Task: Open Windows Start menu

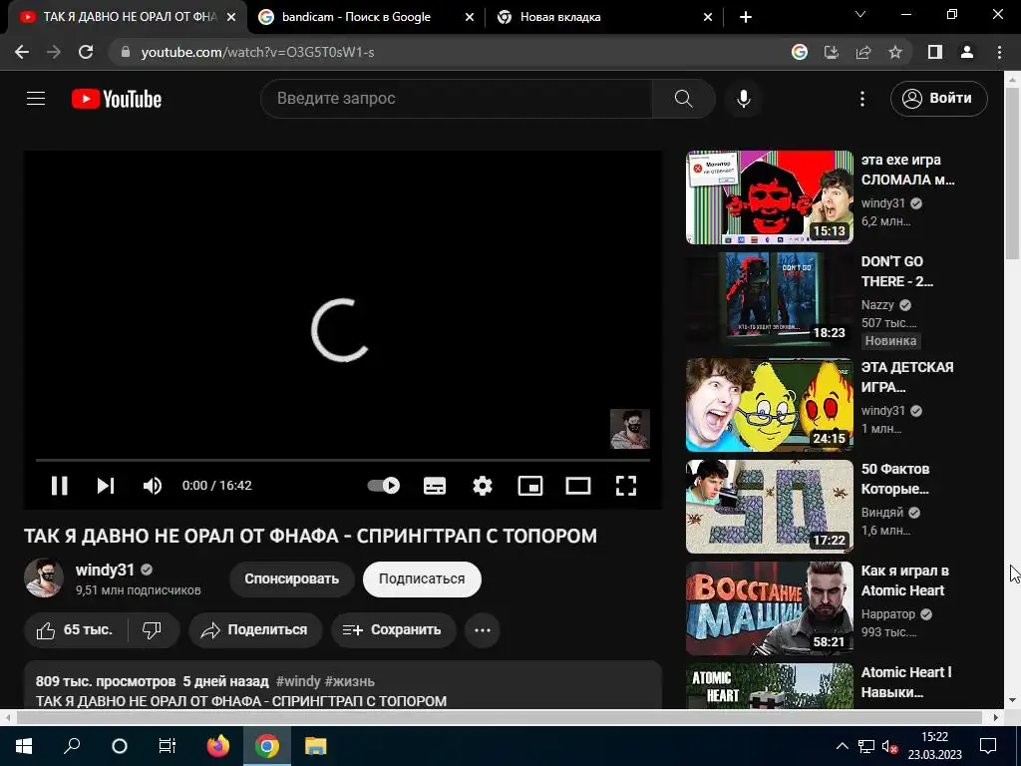Action: point(24,746)
